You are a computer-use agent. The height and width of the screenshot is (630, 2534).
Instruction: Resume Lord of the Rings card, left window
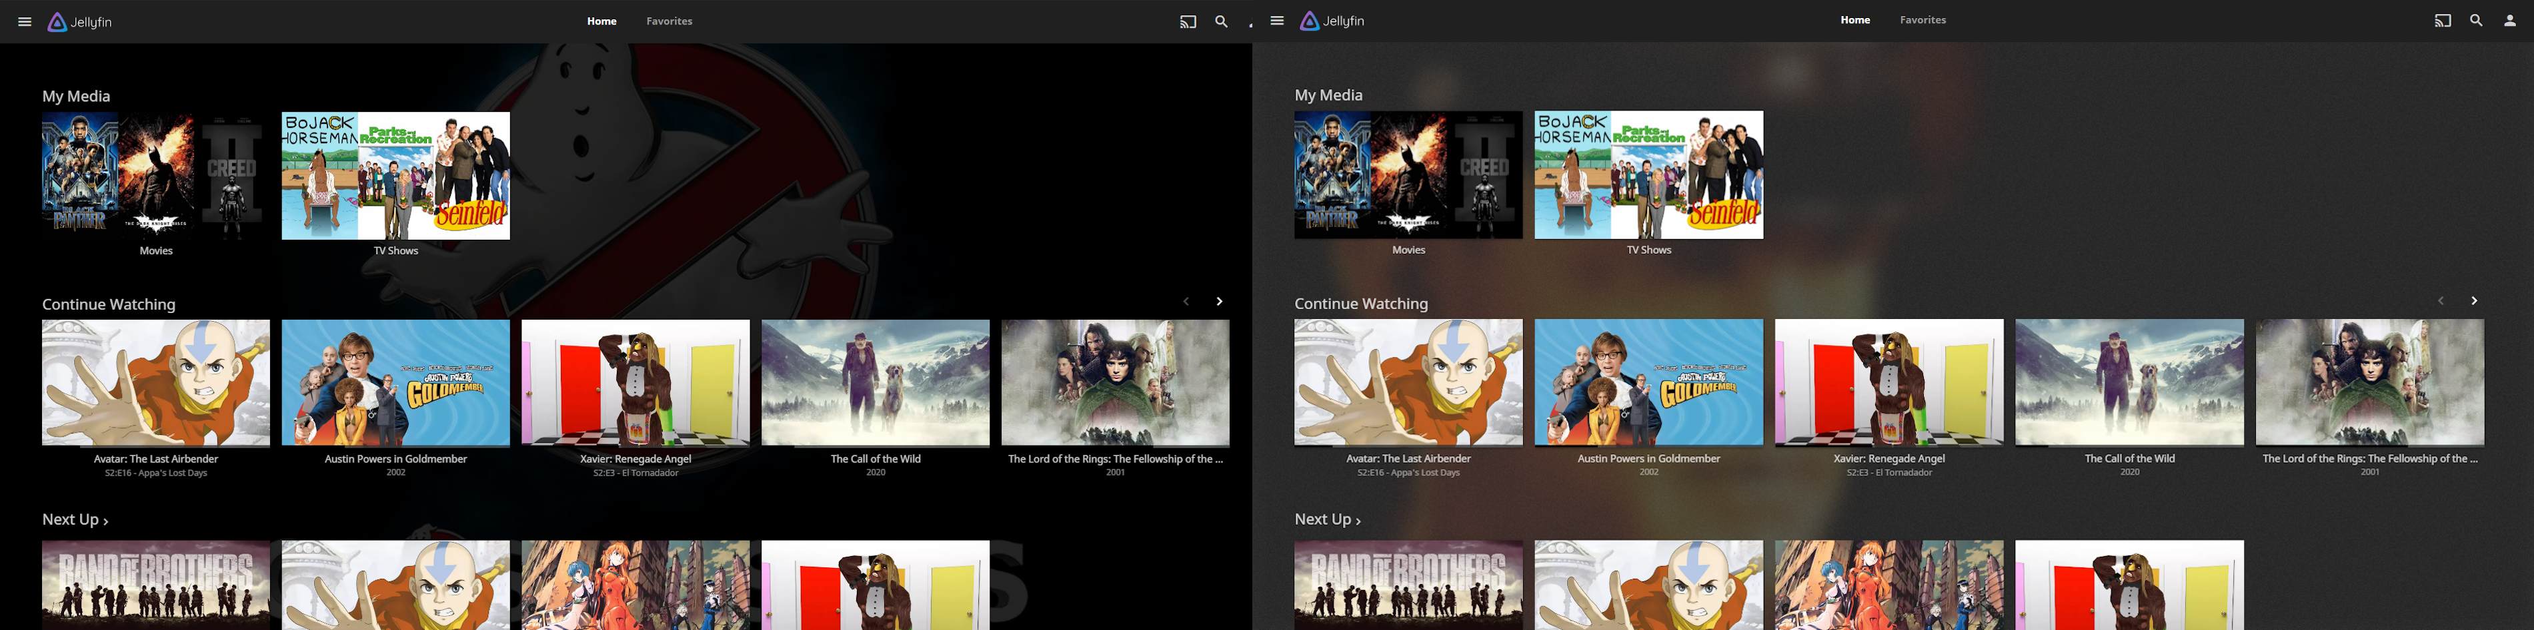(1116, 384)
